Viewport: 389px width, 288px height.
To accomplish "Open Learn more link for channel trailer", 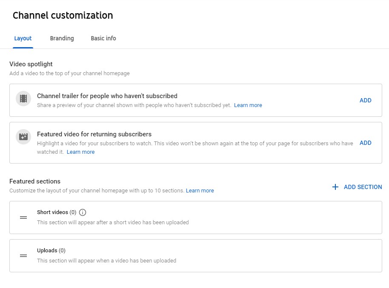I will [248, 105].
